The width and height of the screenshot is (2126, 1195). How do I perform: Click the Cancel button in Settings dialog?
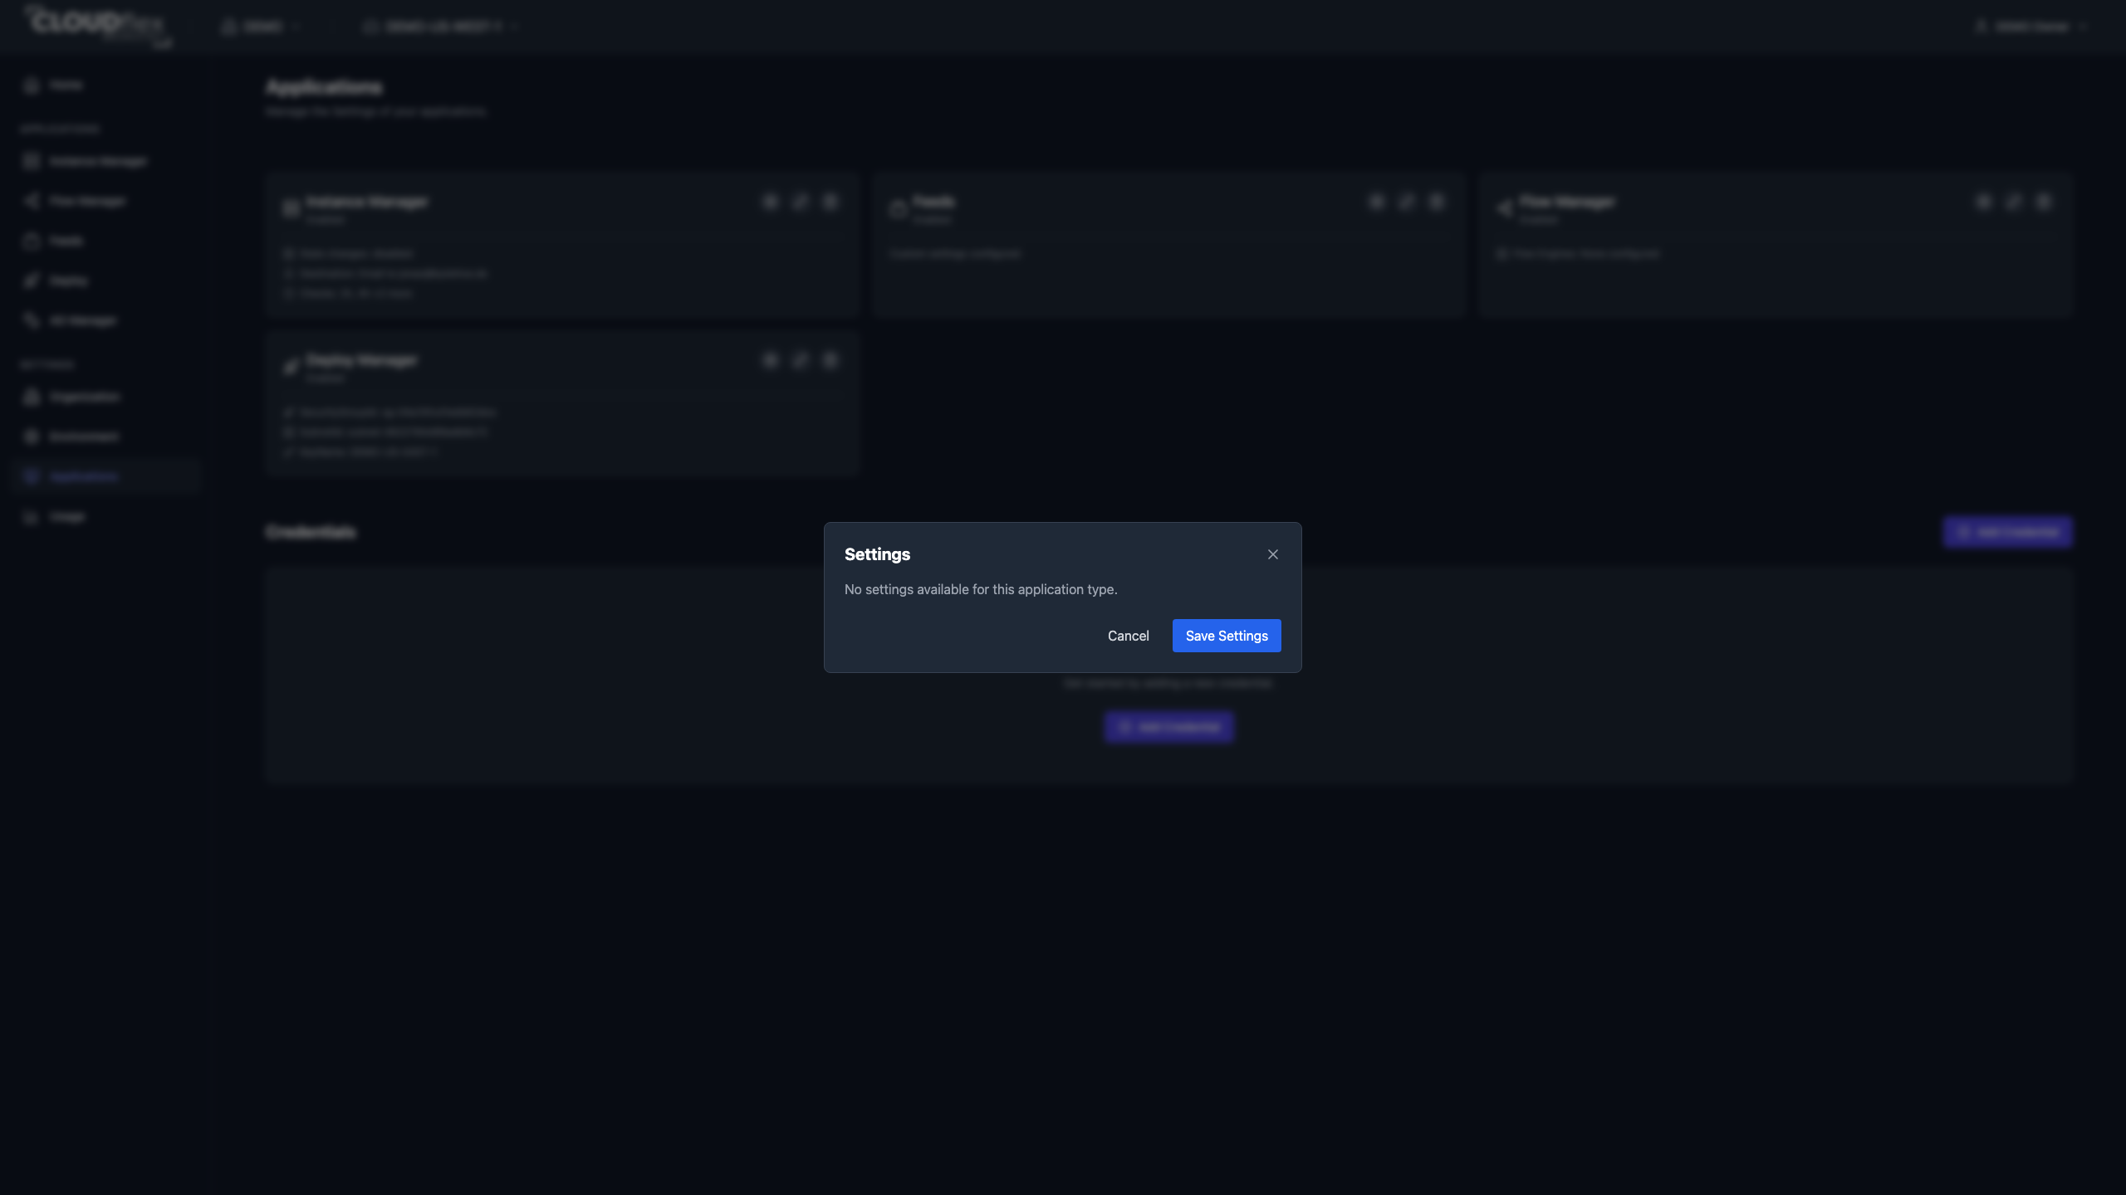(x=1128, y=636)
